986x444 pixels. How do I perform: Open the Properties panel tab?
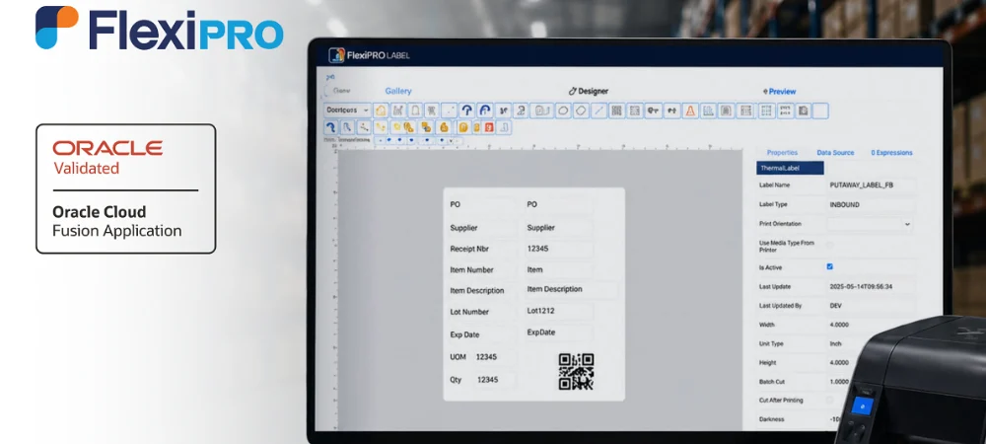[782, 153]
